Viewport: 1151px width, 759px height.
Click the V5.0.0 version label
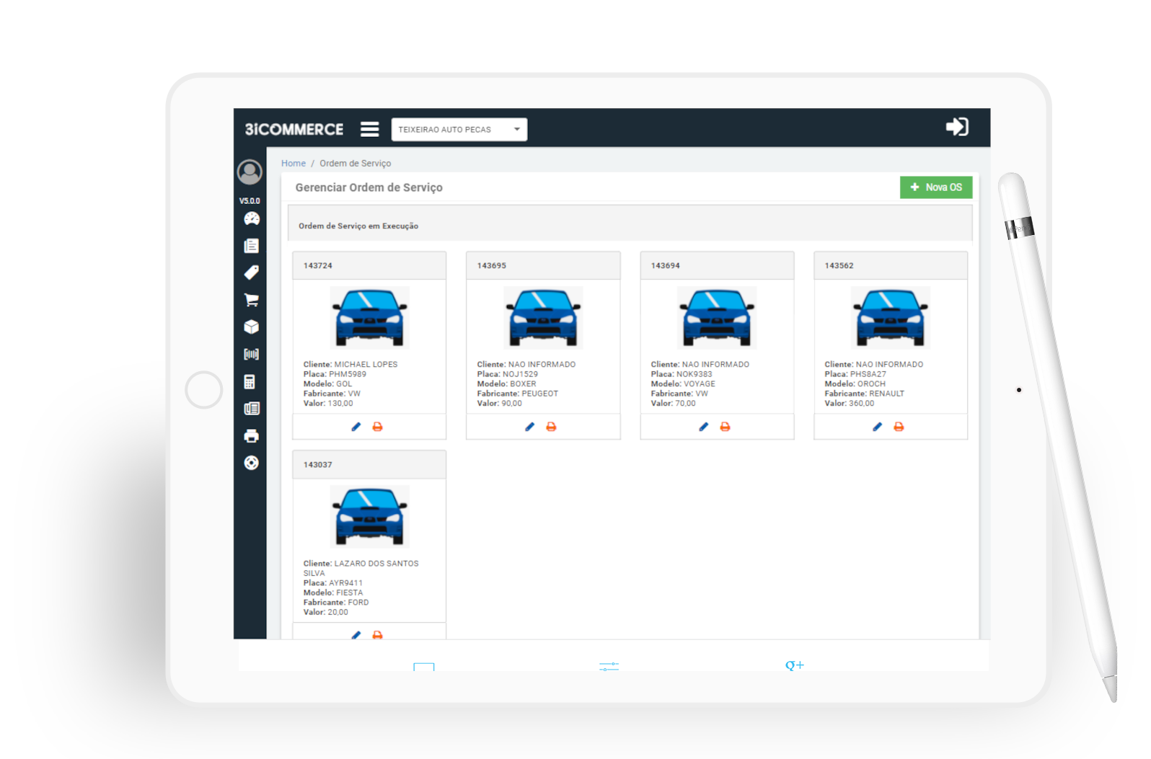tap(250, 201)
